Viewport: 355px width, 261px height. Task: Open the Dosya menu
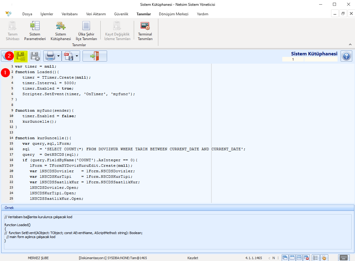[x=27, y=14]
